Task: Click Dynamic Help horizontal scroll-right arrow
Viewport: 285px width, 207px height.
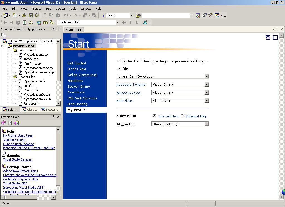Action: [x=53, y=197]
